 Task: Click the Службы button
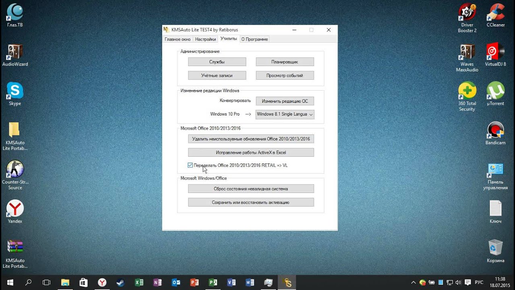[x=217, y=62]
